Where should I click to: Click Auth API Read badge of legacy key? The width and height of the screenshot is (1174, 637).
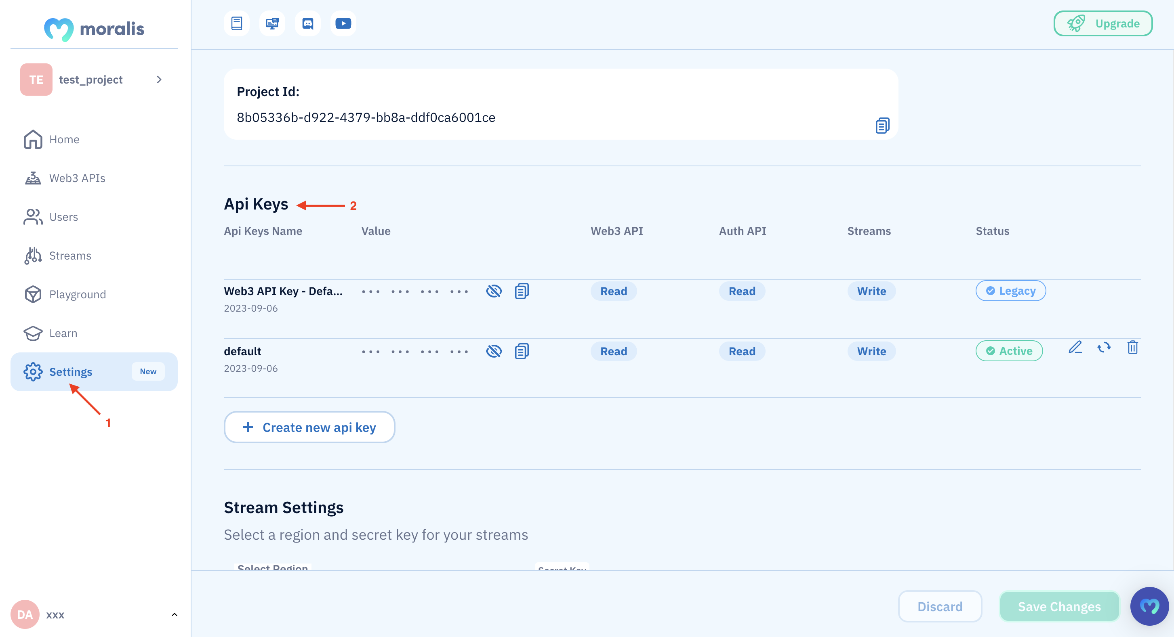coord(742,291)
